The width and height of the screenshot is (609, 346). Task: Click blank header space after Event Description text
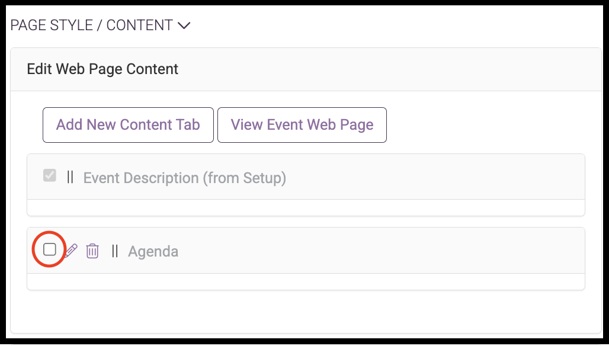pyautogui.click(x=435, y=177)
